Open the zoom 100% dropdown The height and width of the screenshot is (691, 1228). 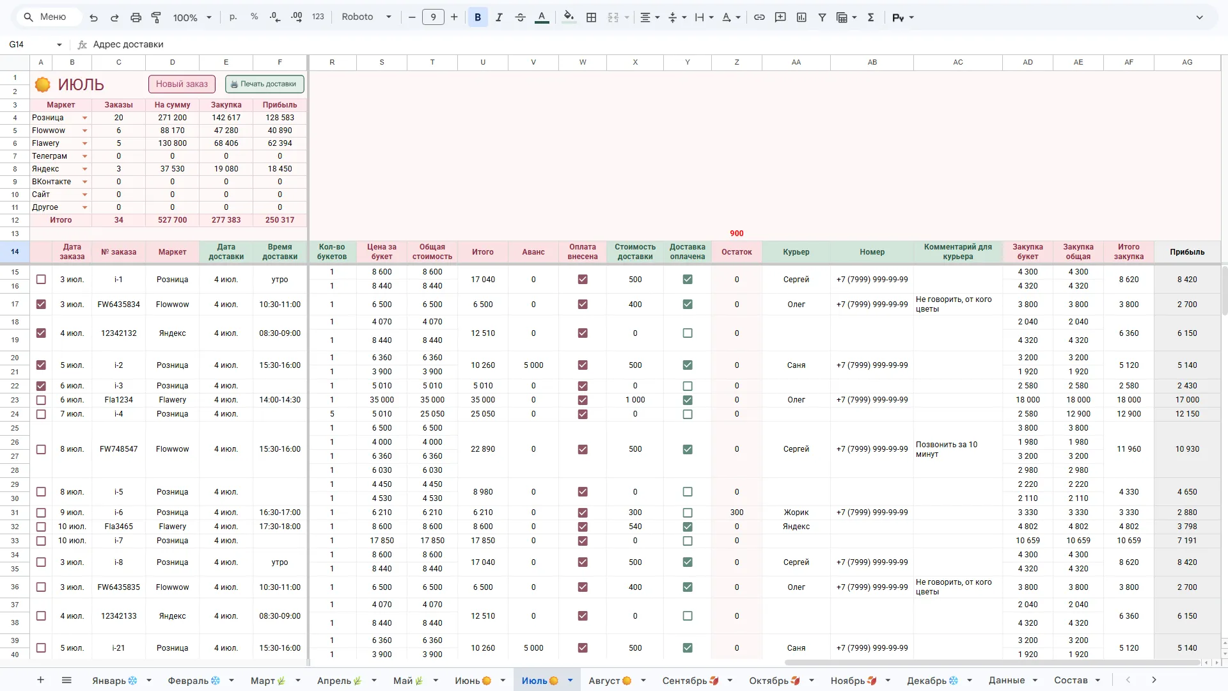192,17
